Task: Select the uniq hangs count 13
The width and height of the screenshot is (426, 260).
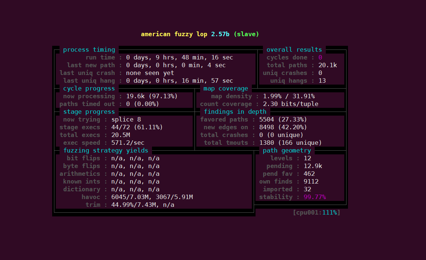Action: pos(322,81)
